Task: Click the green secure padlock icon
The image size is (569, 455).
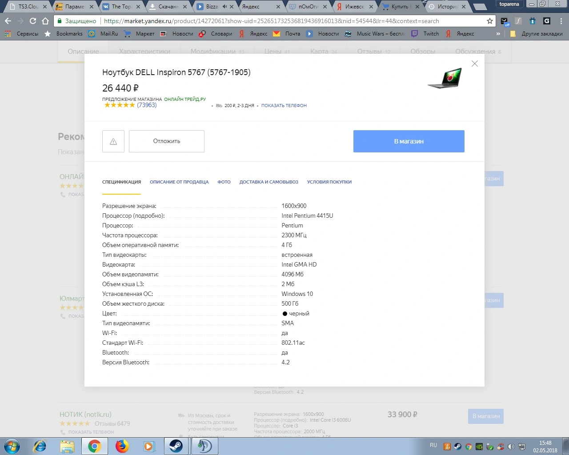Action: [60, 21]
